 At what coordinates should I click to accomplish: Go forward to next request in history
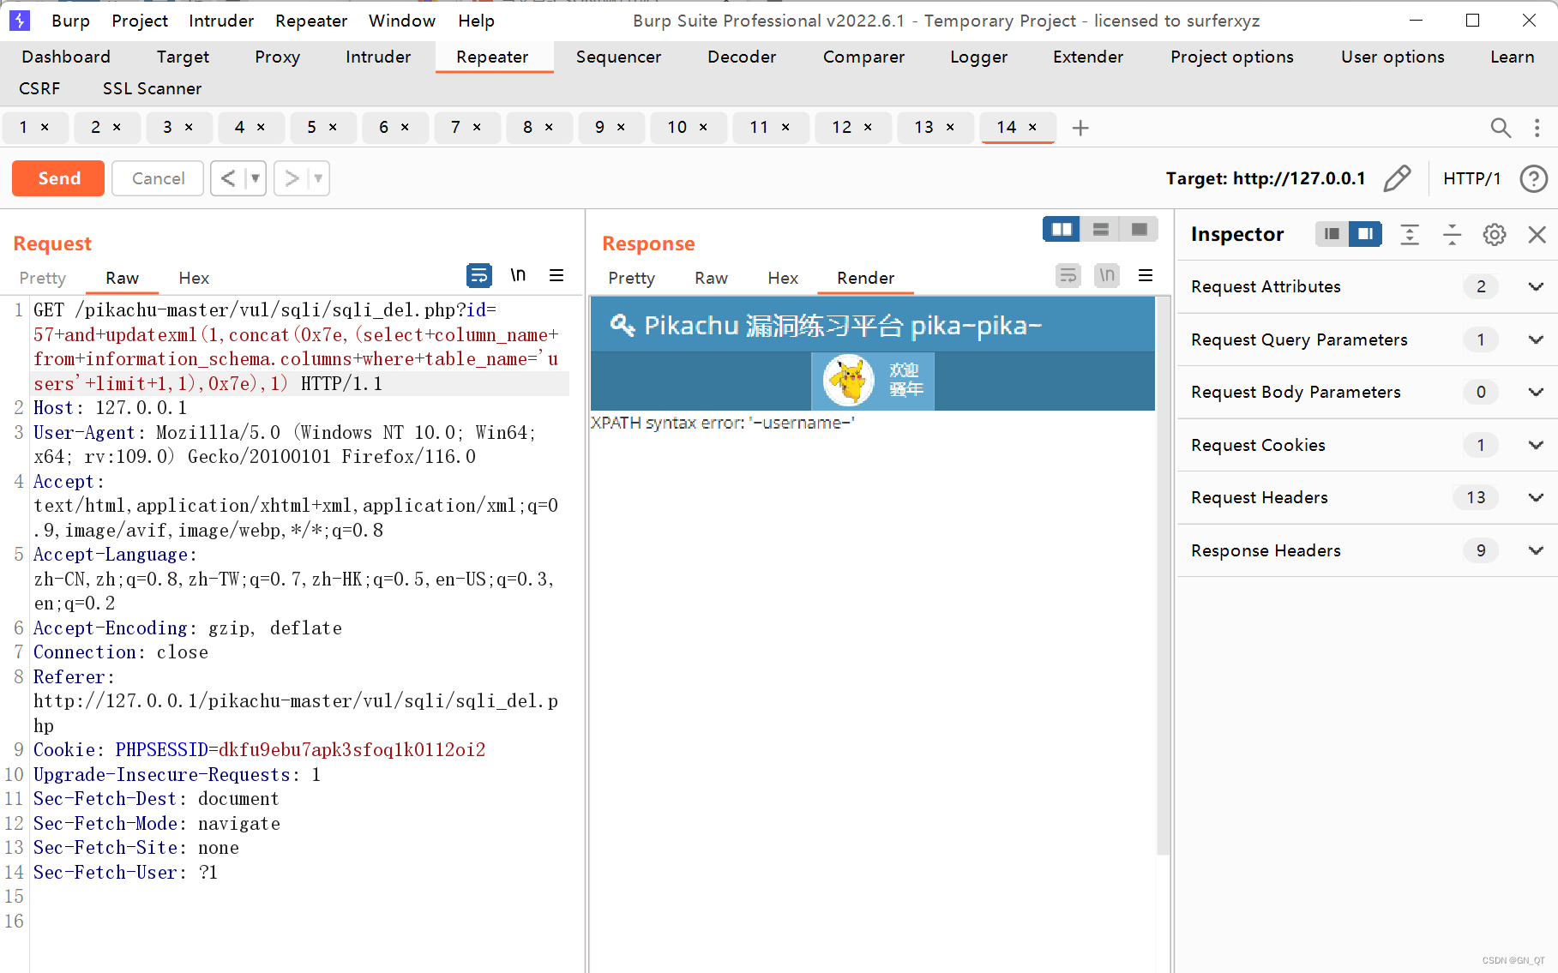click(292, 178)
